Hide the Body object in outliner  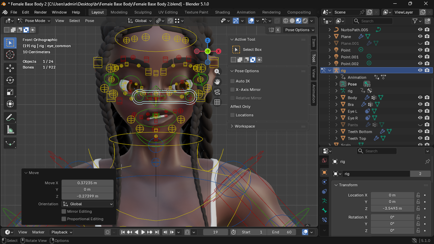tap(420, 98)
